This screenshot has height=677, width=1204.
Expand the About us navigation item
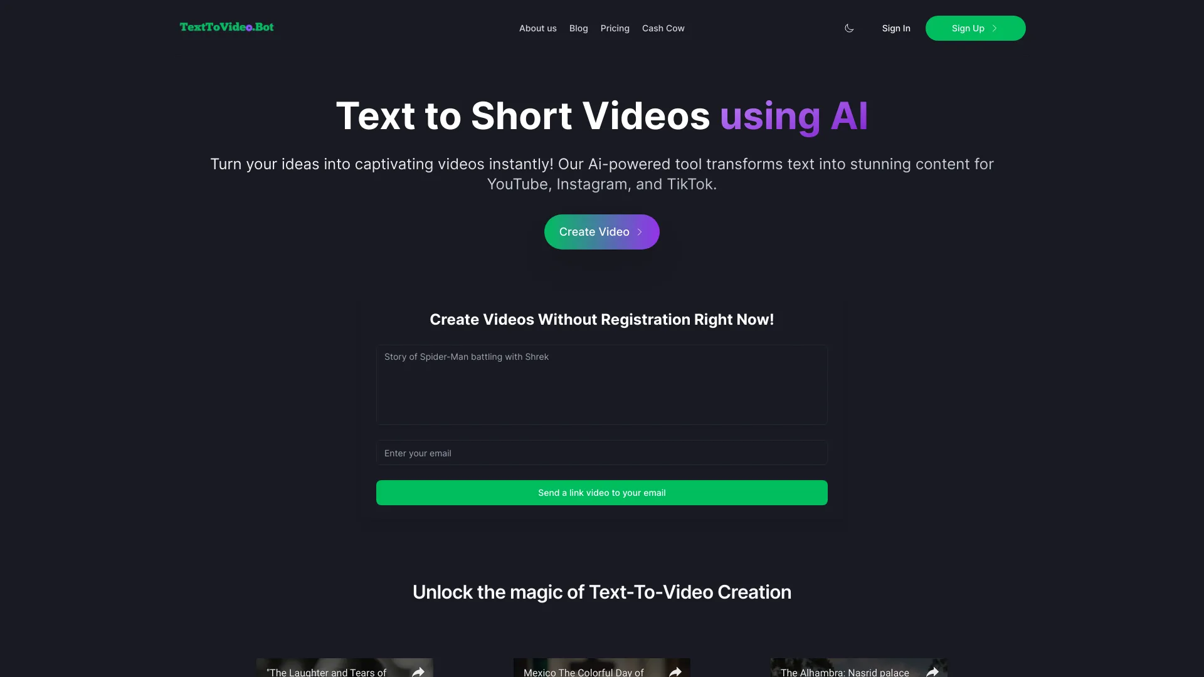(x=537, y=28)
